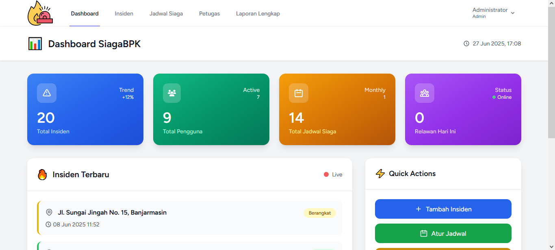Click the calendar icon in Atur Jadwal button

point(424,233)
